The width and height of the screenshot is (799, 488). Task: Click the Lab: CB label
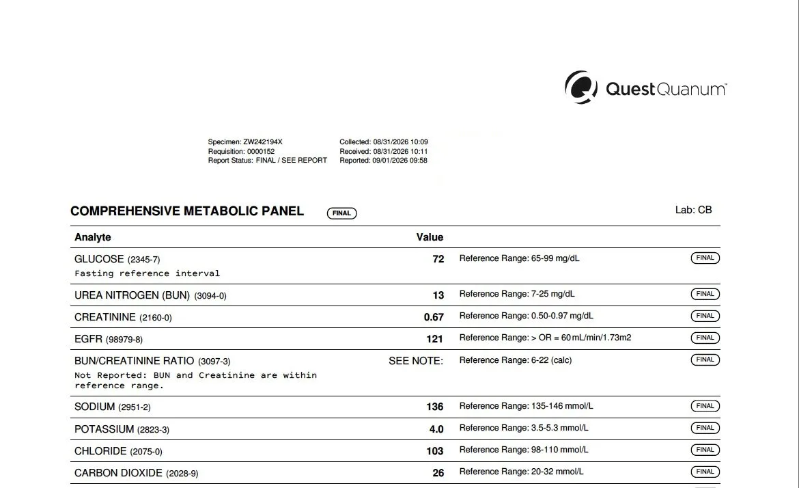click(x=694, y=210)
